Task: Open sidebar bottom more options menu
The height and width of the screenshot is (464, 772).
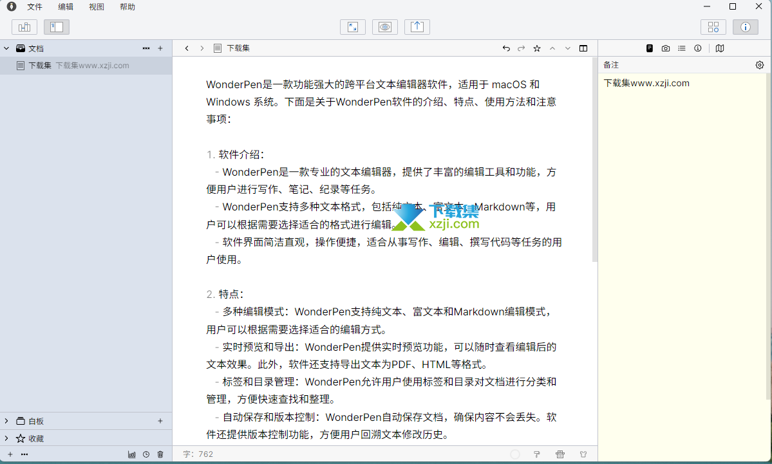Action: (24, 454)
